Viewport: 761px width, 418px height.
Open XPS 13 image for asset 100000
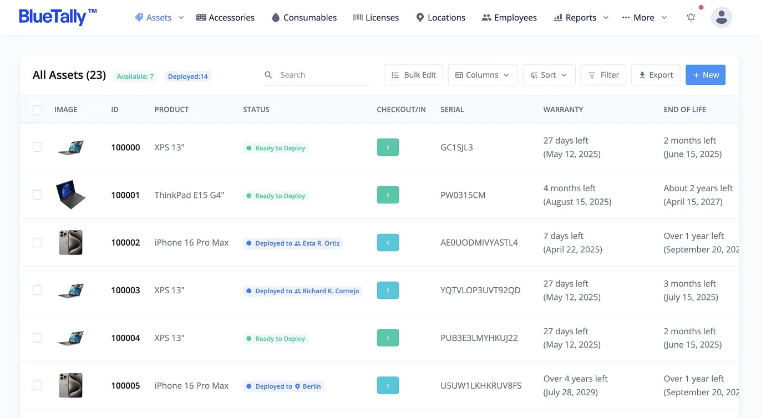(x=71, y=147)
